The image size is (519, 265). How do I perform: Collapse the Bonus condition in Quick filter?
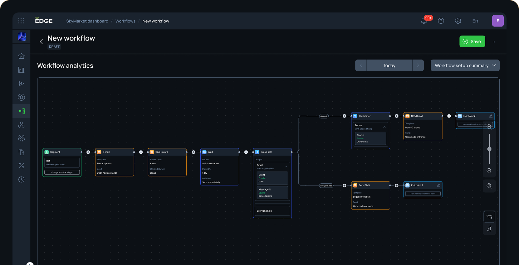click(x=384, y=127)
